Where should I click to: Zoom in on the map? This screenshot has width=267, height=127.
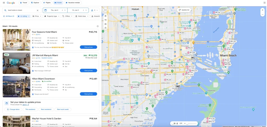(x=262, y=10)
